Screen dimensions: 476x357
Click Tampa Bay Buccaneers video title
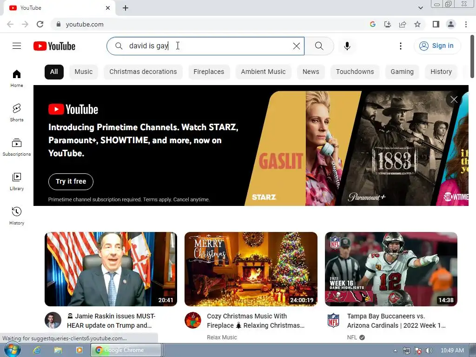click(397, 321)
